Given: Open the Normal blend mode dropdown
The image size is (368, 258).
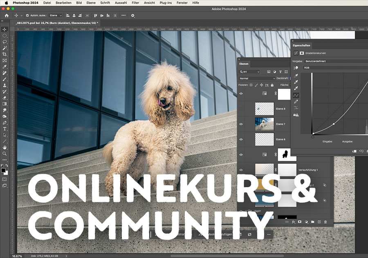Looking at the screenshot, I should 258,78.
